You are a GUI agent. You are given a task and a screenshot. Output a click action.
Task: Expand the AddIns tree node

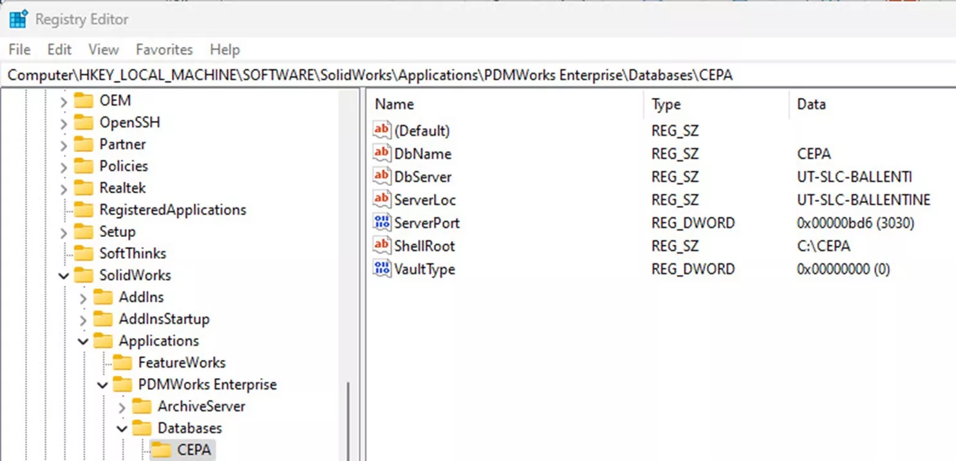coord(83,297)
